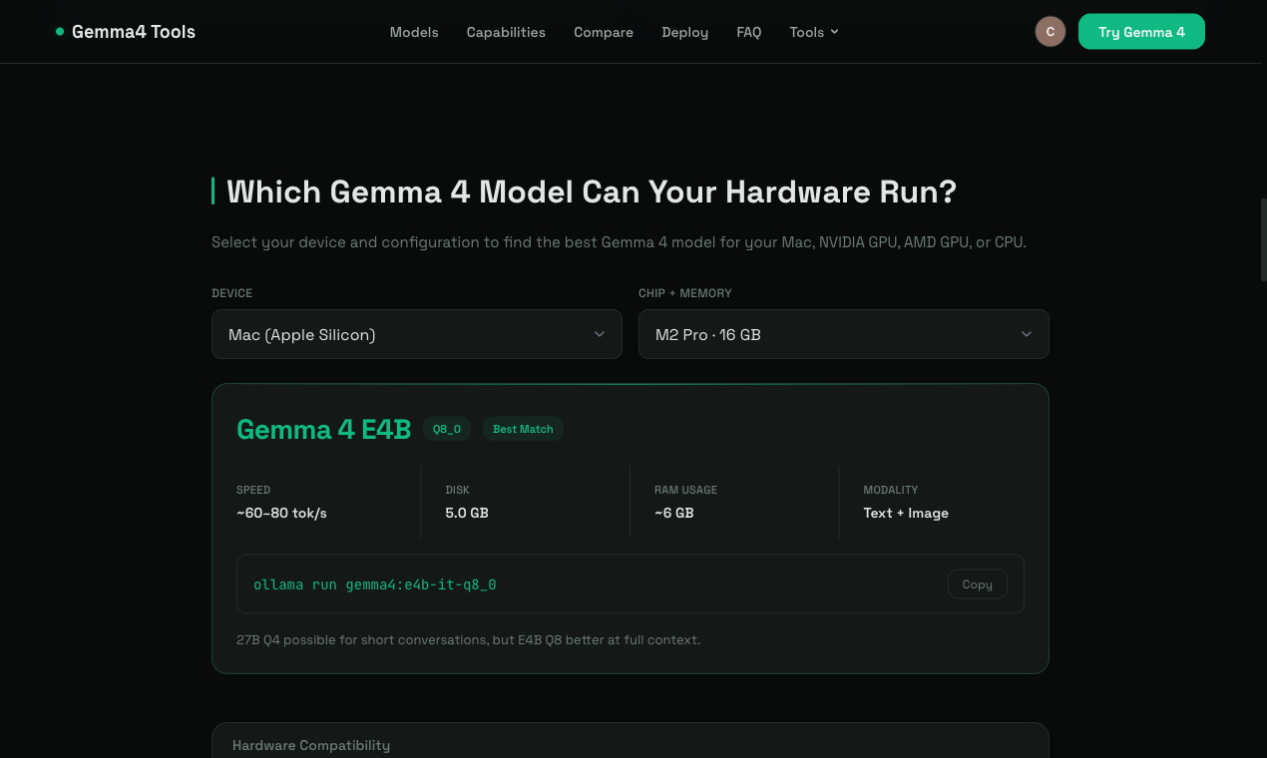Open the user avatar marked C
The width and height of the screenshot is (1267, 758).
click(x=1050, y=31)
